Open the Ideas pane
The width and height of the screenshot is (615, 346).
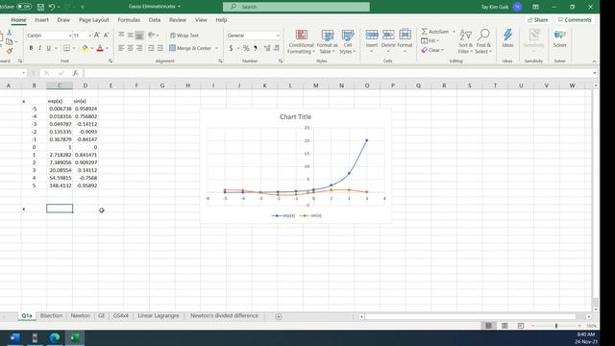click(x=507, y=38)
